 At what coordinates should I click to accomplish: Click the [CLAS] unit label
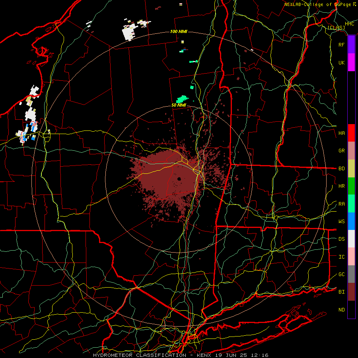point(336,28)
